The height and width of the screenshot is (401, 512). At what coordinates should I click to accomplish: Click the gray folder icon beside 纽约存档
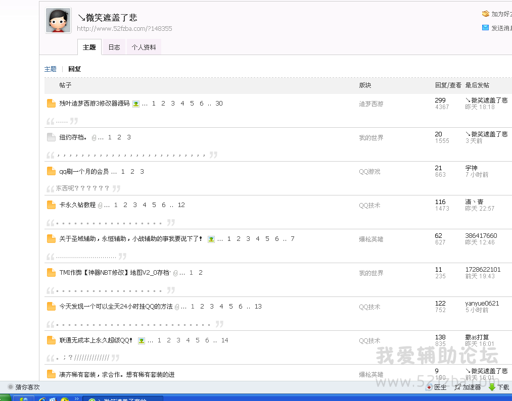[x=51, y=137]
